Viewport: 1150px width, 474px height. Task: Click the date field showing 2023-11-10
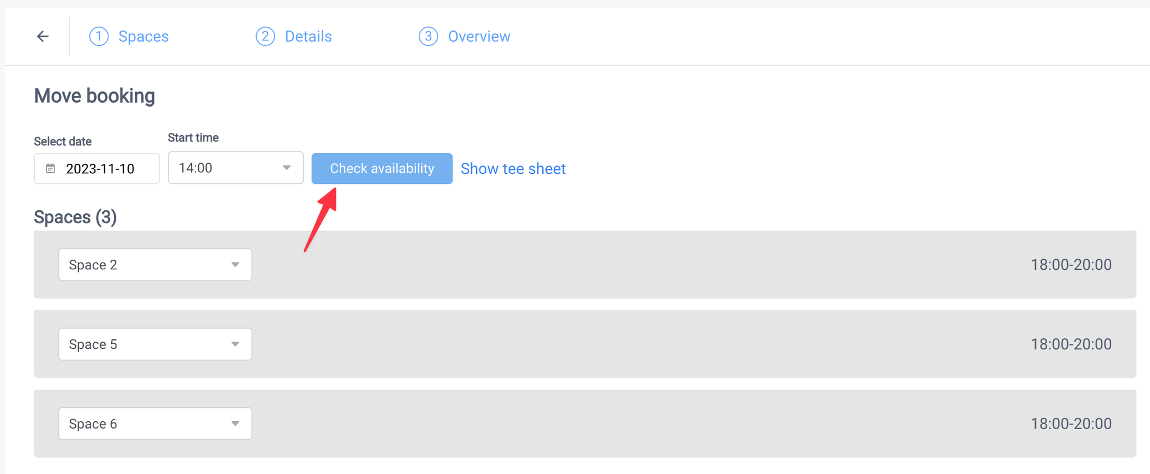97,168
